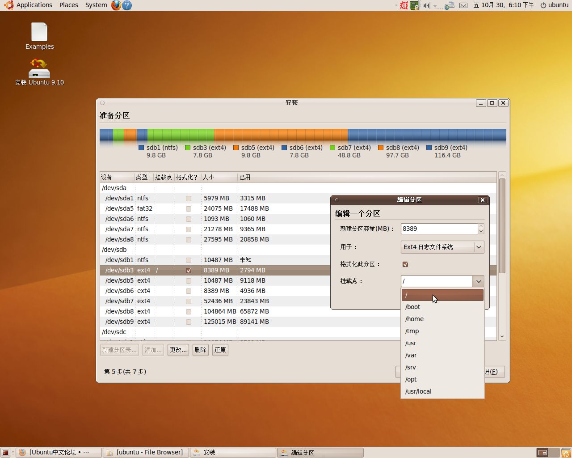Select /tmp mount point option
This screenshot has height=458, width=572.
coord(442,331)
